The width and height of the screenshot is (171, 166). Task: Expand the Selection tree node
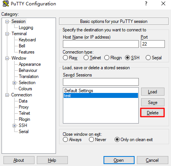[x=14, y=83]
